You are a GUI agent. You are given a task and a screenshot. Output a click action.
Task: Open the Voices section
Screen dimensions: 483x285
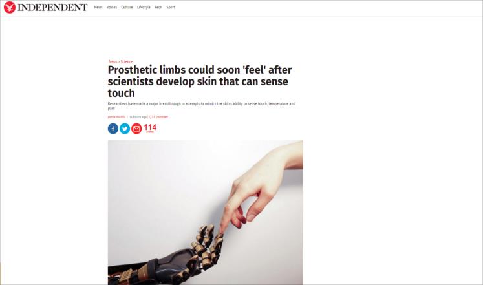(112, 7)
